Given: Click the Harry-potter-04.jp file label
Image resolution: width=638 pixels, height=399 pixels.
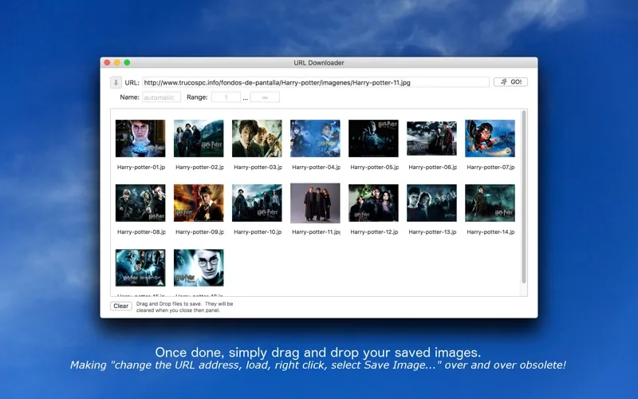Looking at the screenshot, I should tap(316, 168).
